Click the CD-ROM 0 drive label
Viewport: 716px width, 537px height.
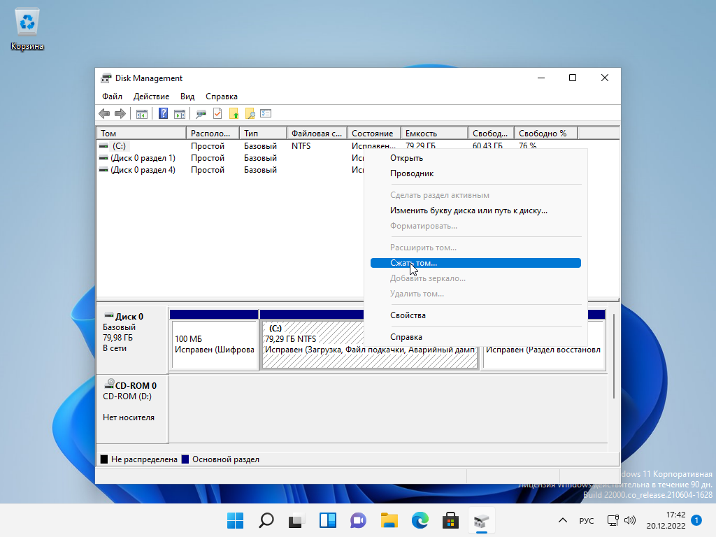tap(132, 408)
